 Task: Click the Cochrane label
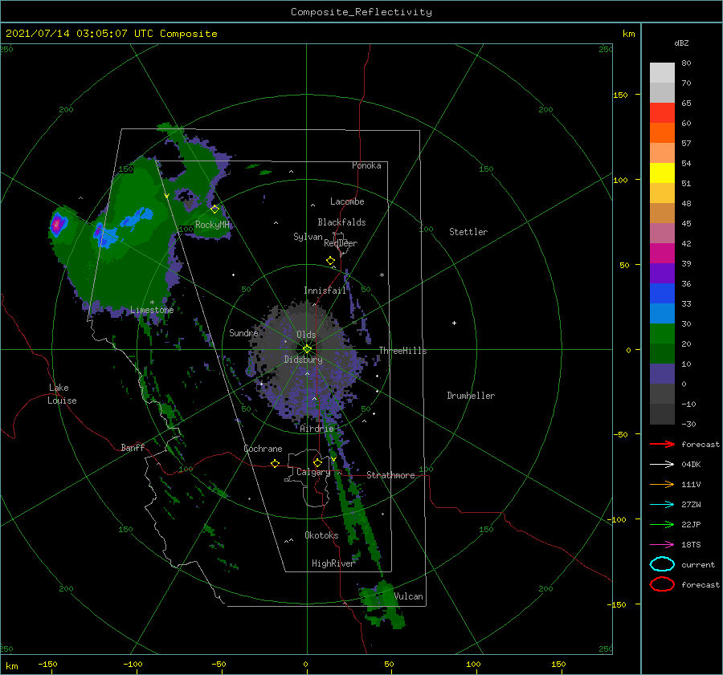[x=263, y=449]
